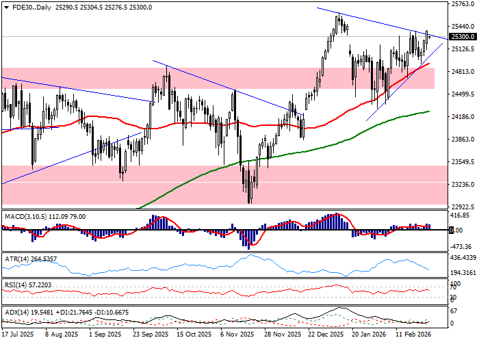Click the 17 Jul 2025 date label
Screen dimensions: 479x342
[18, 336]
